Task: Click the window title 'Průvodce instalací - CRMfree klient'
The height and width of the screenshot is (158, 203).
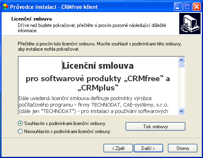Action: pyautogui.click(x=54, y=7)
